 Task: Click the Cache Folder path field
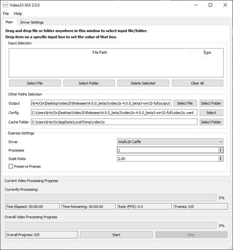click(114, 122)
